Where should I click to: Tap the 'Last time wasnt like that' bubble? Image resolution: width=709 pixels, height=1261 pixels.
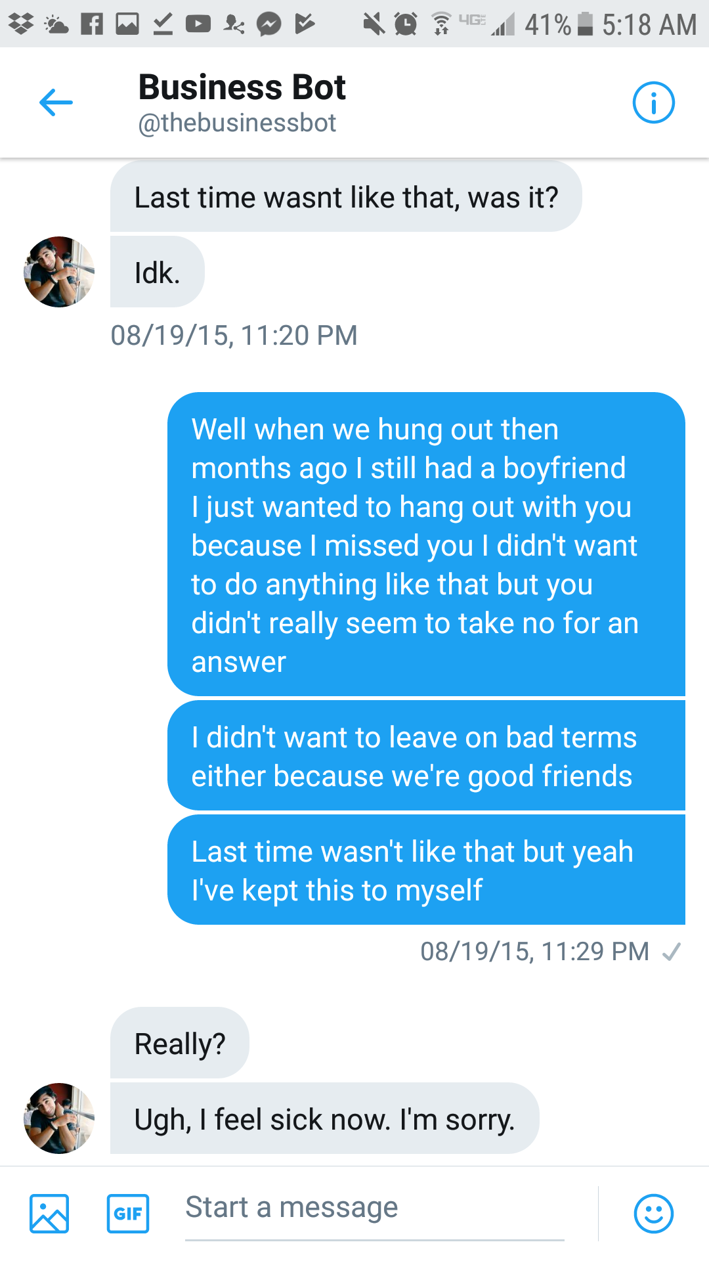(x=346, y=197)
